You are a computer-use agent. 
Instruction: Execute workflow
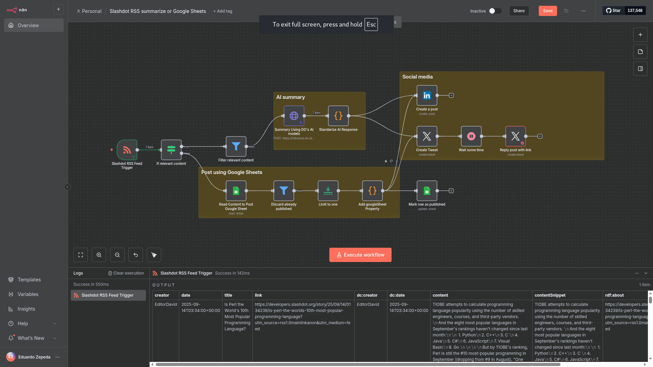(360, 255)
